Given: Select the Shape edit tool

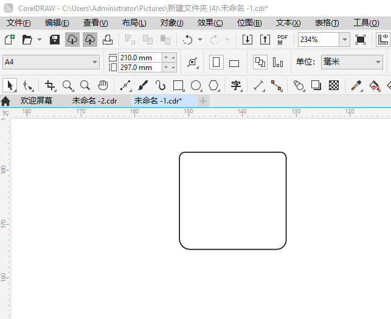Looking at the screenshot, I should point(28,85).
